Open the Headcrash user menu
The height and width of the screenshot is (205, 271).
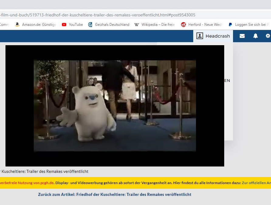(213, 36)
